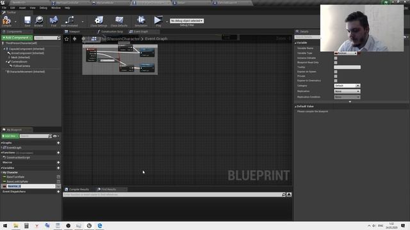410x230 pixels.
Task: Click the My Blueprint search field
Action: coord(34,136)
